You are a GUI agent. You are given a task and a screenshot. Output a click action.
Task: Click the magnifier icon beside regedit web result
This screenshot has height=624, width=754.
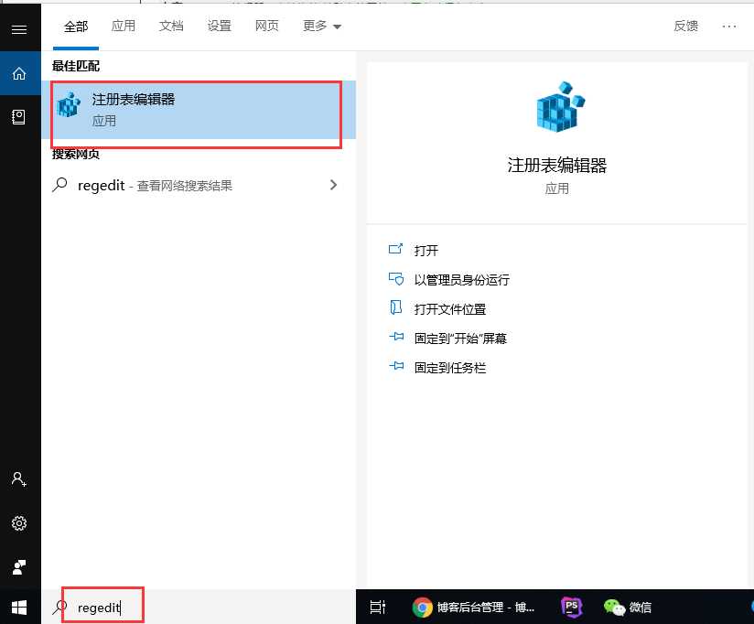tap(59, 185)
